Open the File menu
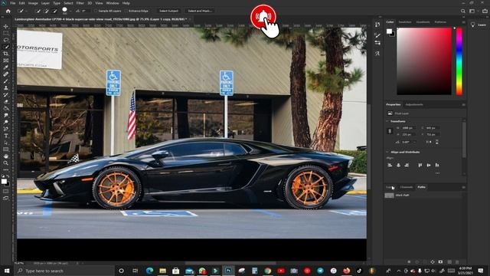The image size is (490, 276). (13, 3)
